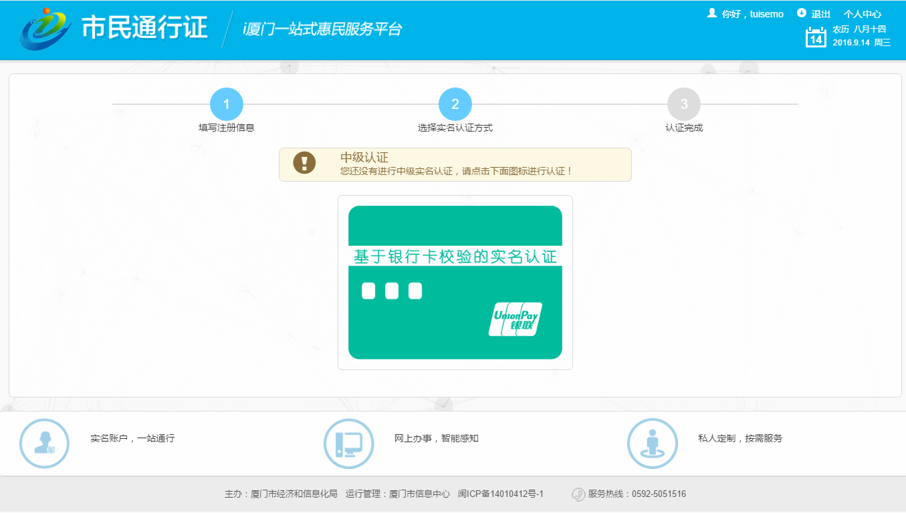
Task: Click the 市民通行证 title text
Action: coord(144,28)
